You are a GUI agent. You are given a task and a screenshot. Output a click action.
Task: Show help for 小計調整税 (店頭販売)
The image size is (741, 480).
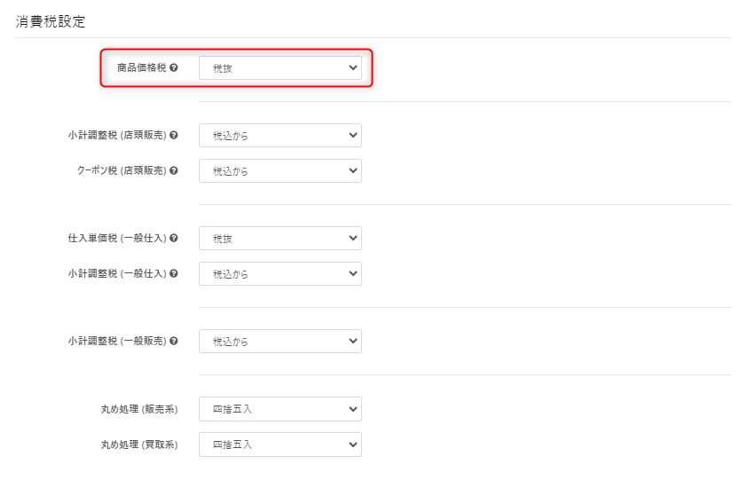click(x=174, y=136)
